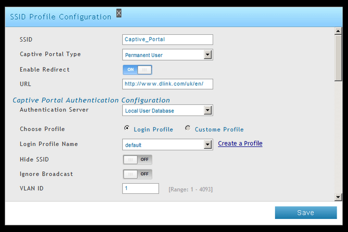
Task: Click the vertical scrollbar thumb
Action: pos(338,58)
